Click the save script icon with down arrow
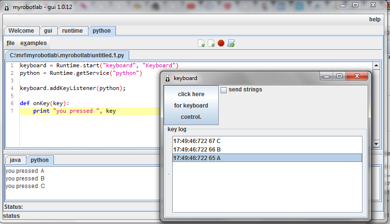Image resolution: width=390 pixels, height=224 pixels. point(211,43)
